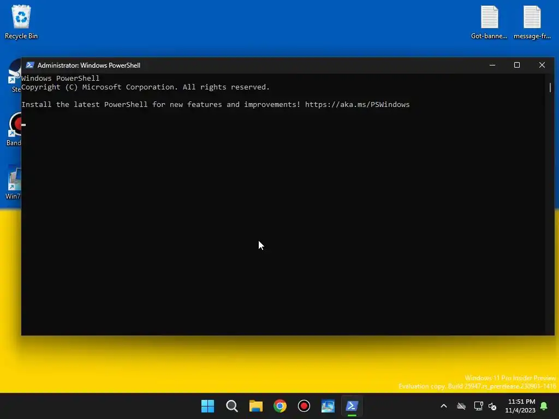Open the Got-banne... text file on desktop
Image resolution: width=559 pixels, height=419 pixels.
[489, 22]
